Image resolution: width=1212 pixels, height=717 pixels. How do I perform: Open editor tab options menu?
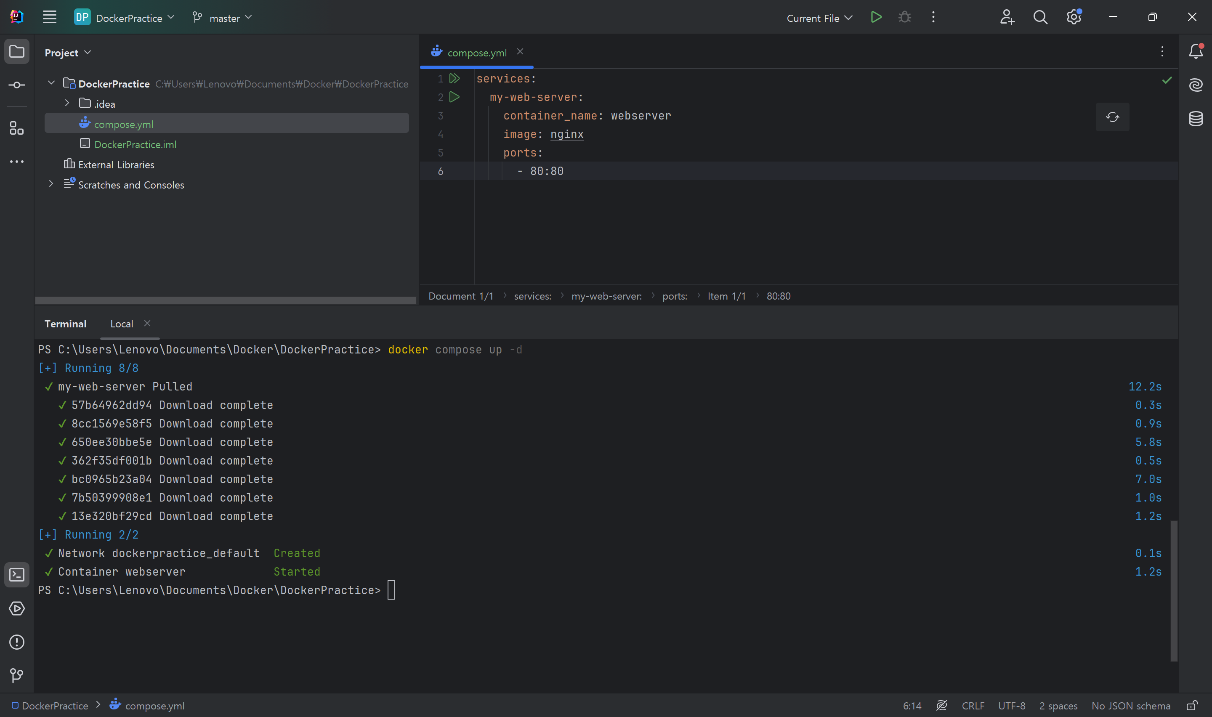pos(1162,51)
